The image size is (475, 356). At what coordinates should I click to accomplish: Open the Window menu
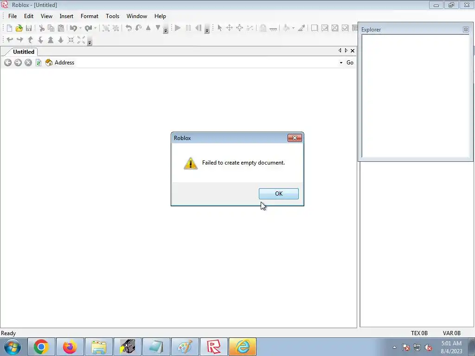click(137, 16)
